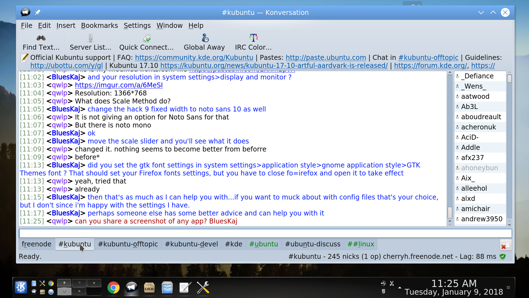
Task: Select away nick ahoneybun in the list
Action: 480,168
